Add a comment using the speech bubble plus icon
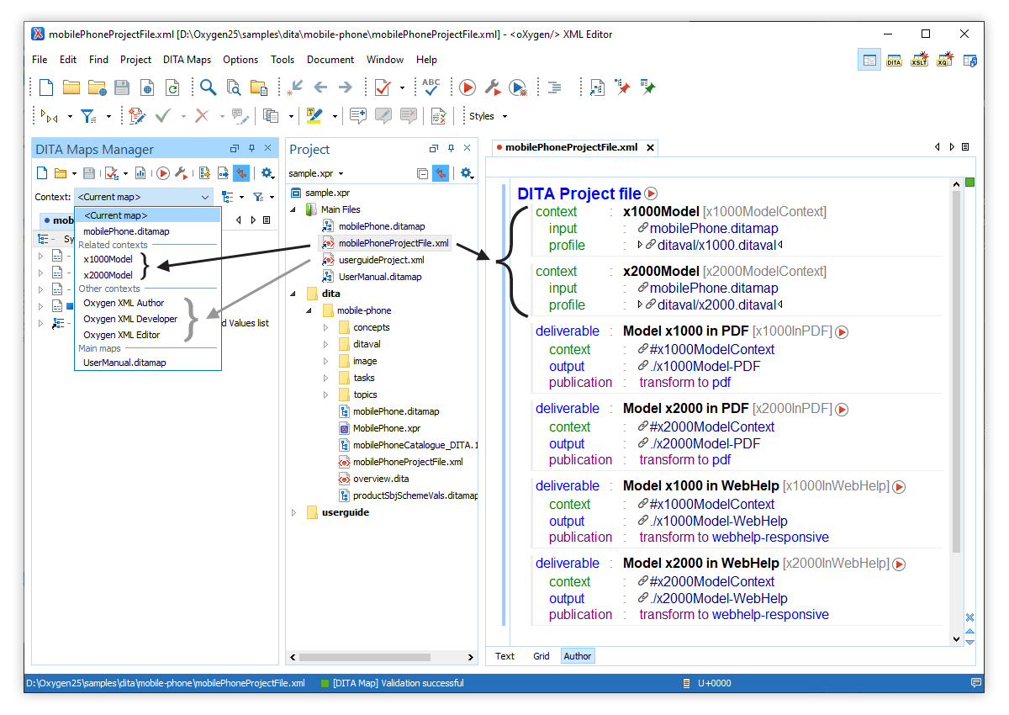The image size is (1009, 715). 358,116
